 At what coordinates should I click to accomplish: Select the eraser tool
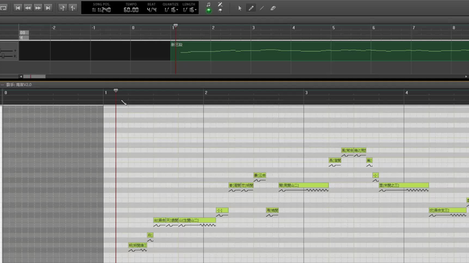click(x=273, y=8)
